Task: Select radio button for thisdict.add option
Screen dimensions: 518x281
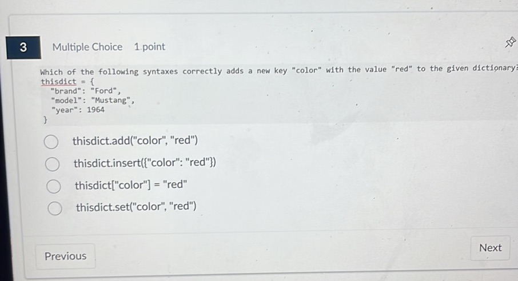Action: (51, 142)
